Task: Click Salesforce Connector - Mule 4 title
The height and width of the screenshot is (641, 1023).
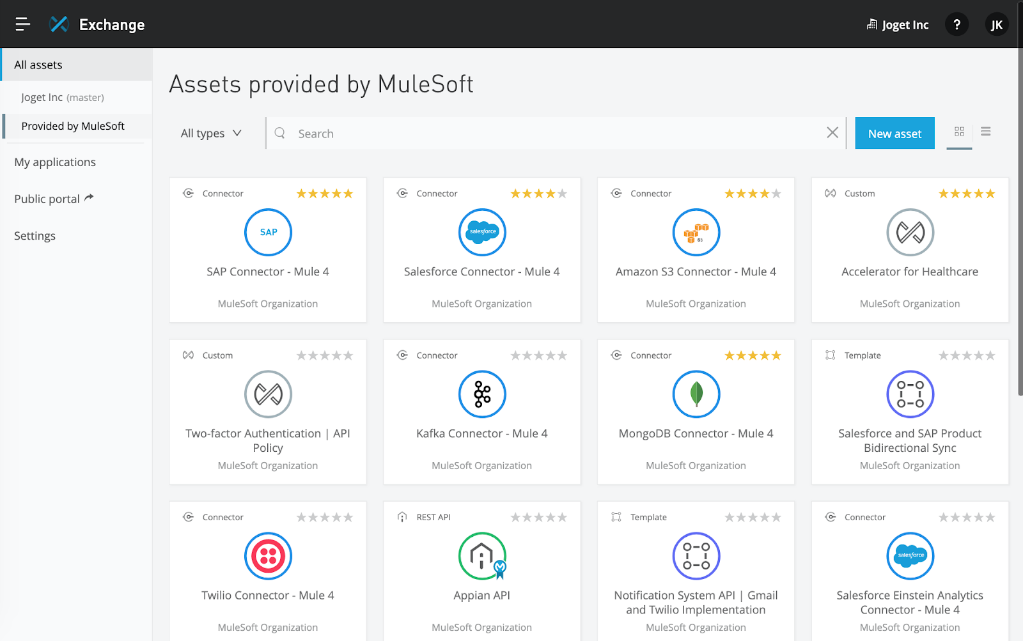Action: point(482,272)
